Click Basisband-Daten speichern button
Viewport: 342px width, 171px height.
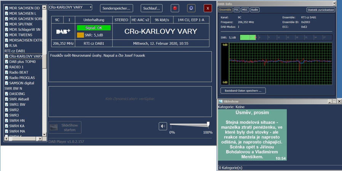243,91
